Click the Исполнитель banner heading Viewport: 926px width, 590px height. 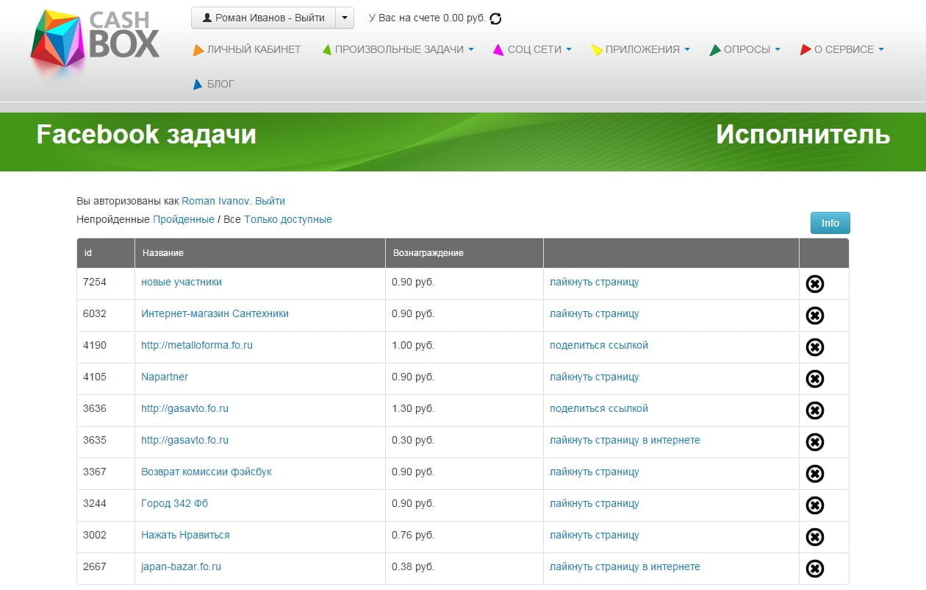(x=803, y=135)
